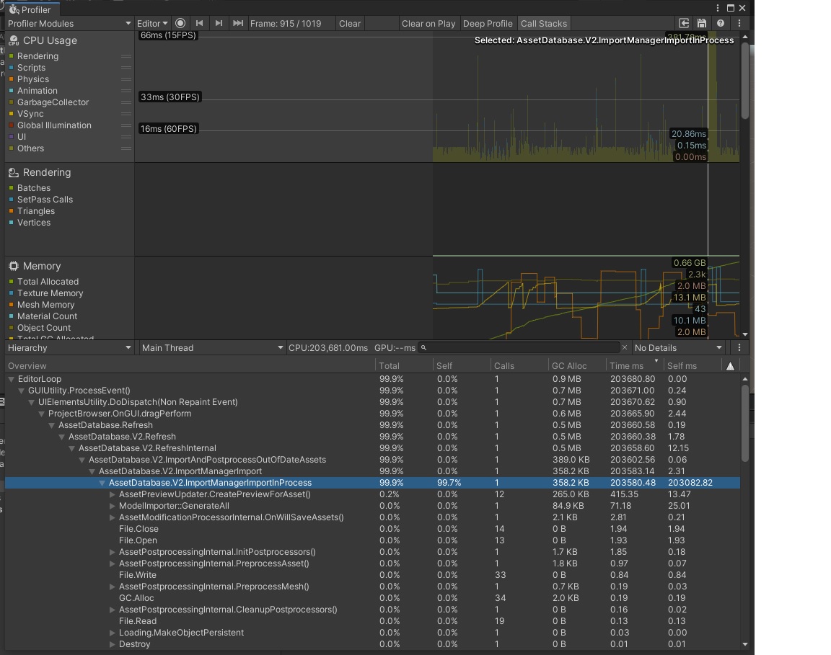Viewport: 831px width, 655px height.
Task: Go to the next frame arrow
Action: 219,23
